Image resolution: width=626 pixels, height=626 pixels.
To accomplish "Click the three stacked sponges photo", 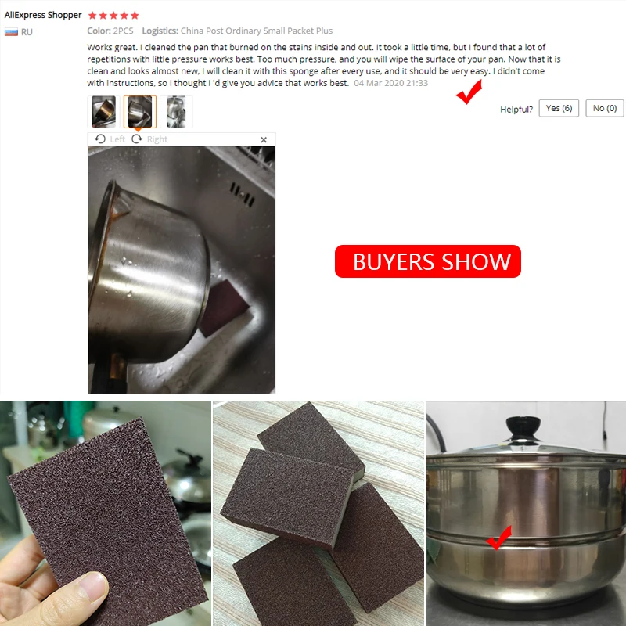I will pyautogui.click(x=318, y=513).
